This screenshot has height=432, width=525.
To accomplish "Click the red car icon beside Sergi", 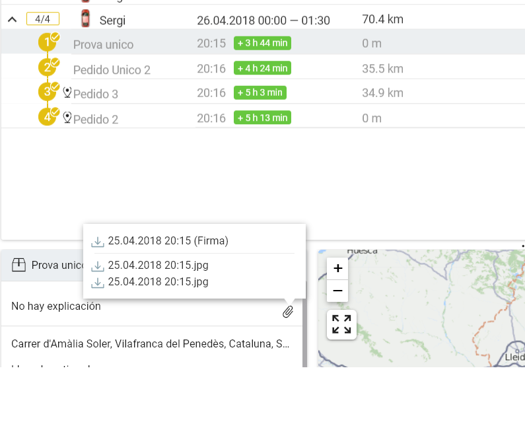I will point(85,19).
